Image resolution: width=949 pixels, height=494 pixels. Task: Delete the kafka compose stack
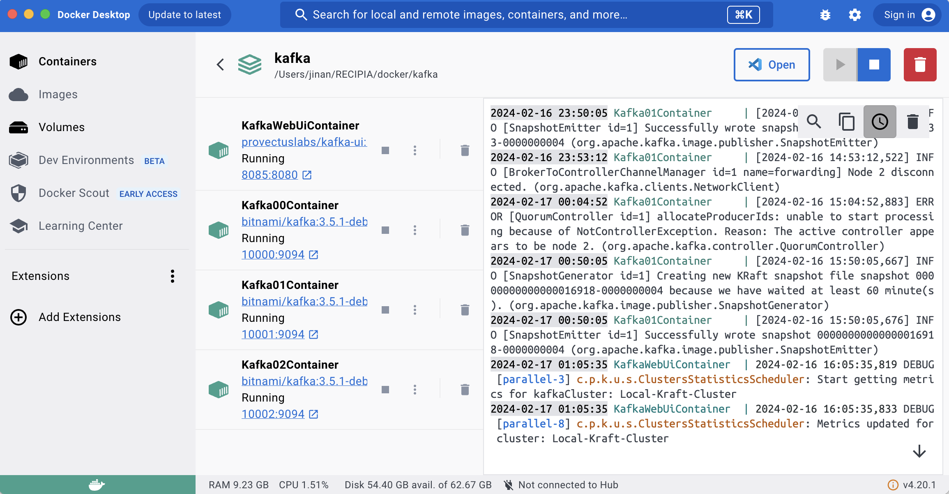[x=920, y=65]
